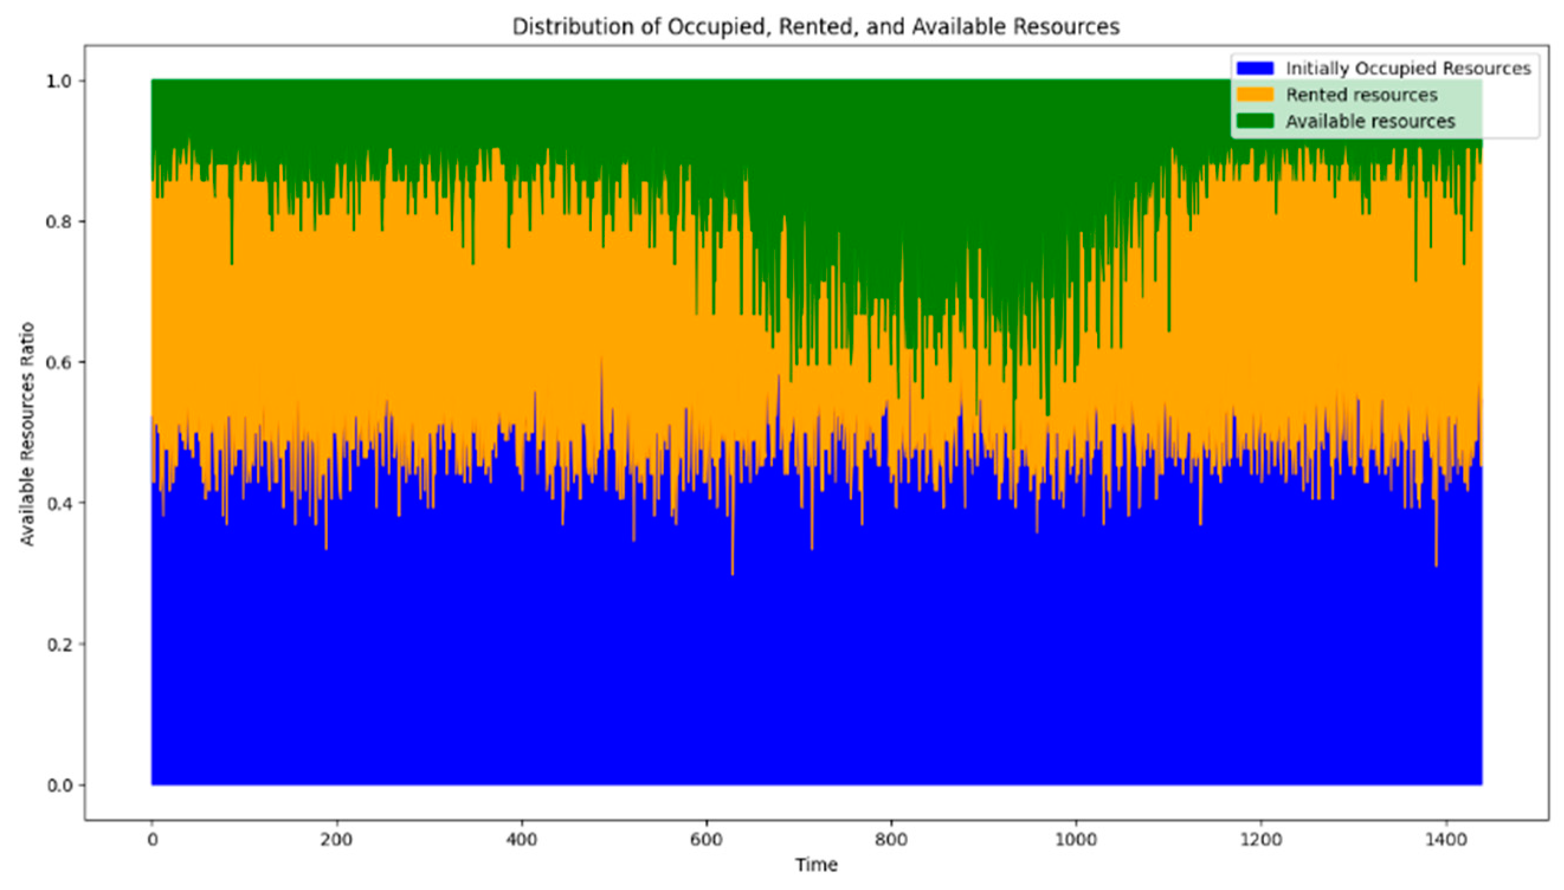1564x890 pixels.
Task: Click the 'Available resources' legend text
Action: click(1370, 121)
